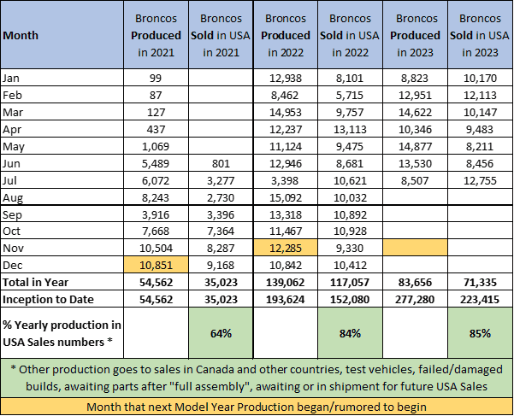Image resolution: width=514 pixels, height=416 pixels.
Task: Select inception cell 223,415
Action: pyautogui.click(x=481, y=299)
